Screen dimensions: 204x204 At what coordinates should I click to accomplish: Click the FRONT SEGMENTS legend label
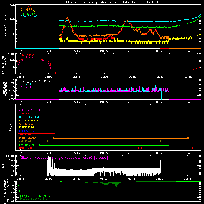click(x=35, y=196)
